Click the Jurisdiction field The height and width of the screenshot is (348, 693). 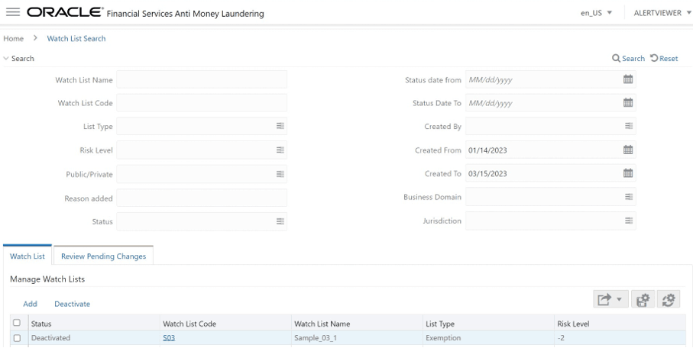(551, 221)
